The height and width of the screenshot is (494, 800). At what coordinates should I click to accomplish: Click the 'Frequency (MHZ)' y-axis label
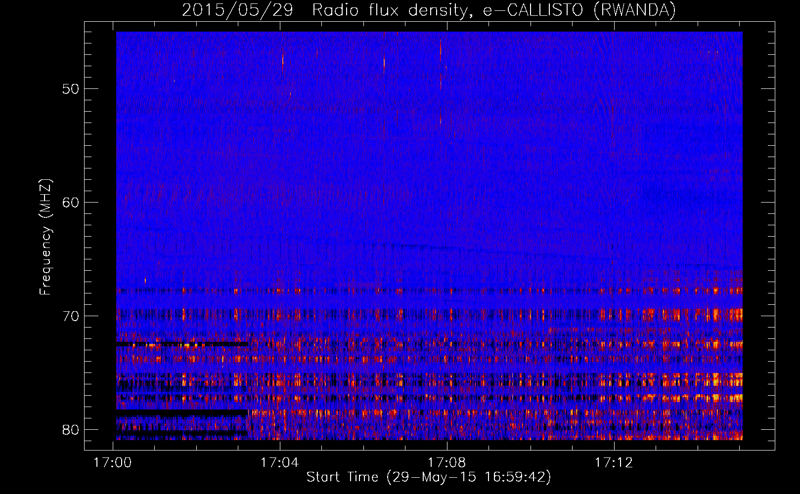45,237
